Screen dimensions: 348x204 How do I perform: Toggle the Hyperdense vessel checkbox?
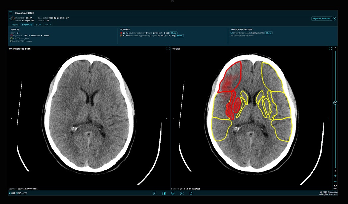click(x=231, y=33)
